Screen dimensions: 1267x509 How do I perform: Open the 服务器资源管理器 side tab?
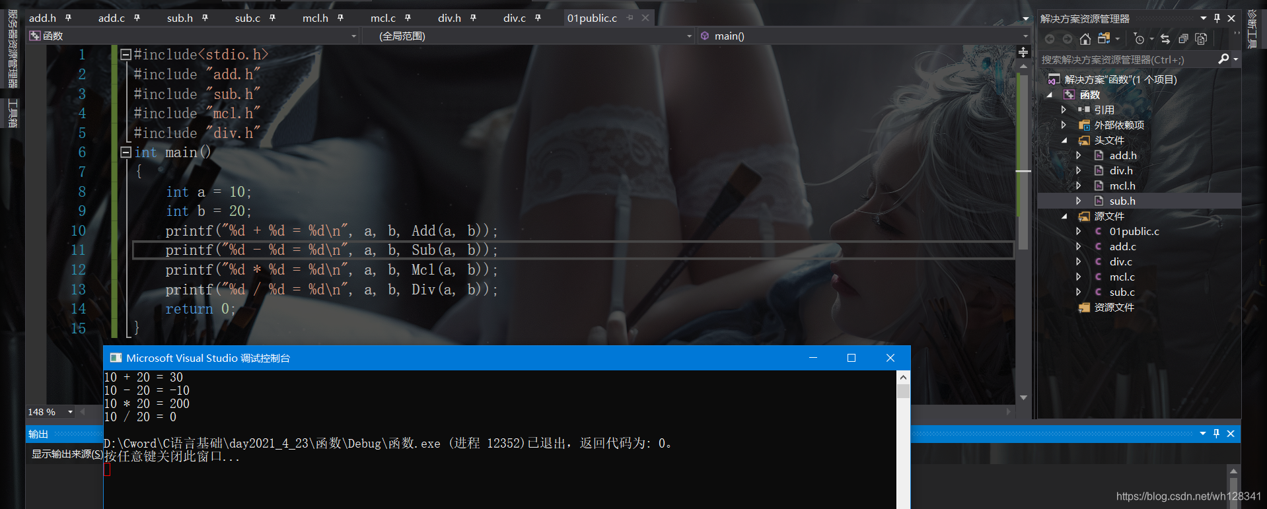pyautogui.click(x=13, y=49)
